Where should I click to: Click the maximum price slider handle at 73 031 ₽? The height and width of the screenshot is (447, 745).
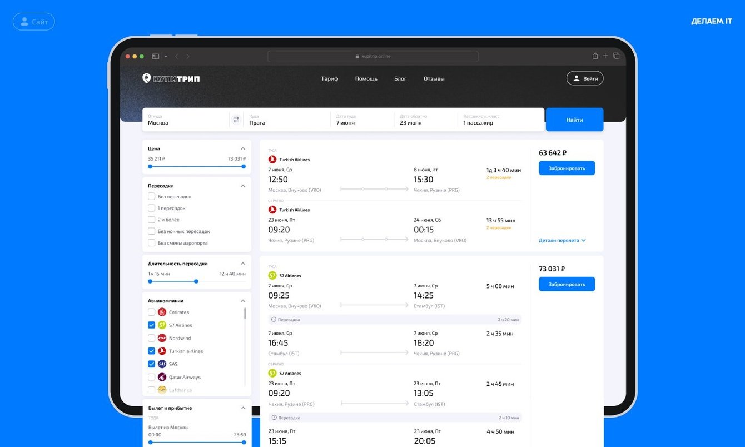pos(244,166)
